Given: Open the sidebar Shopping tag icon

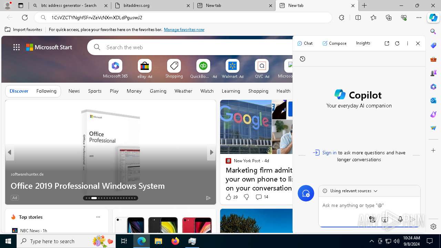Looking at the screenshot, I should [433, 45].
